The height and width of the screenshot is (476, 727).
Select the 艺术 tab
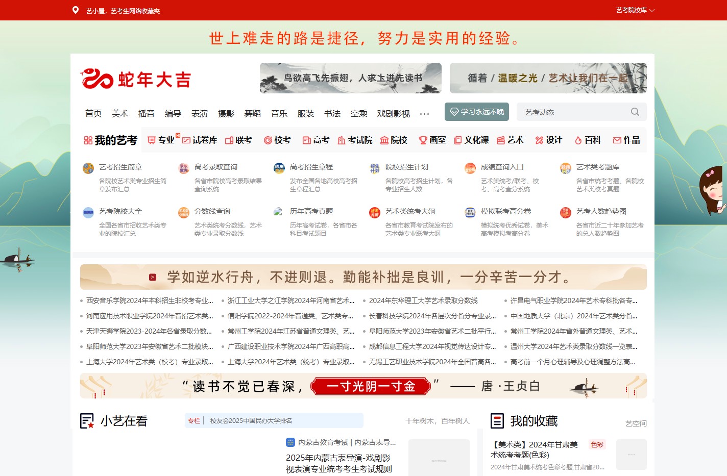coord(510,140)
